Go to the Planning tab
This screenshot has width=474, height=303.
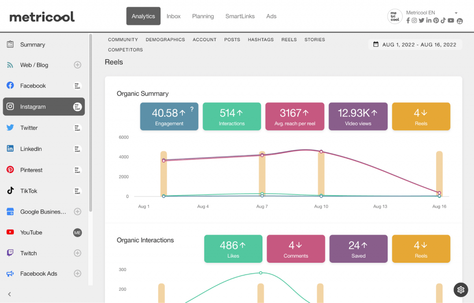click(203, 16)
